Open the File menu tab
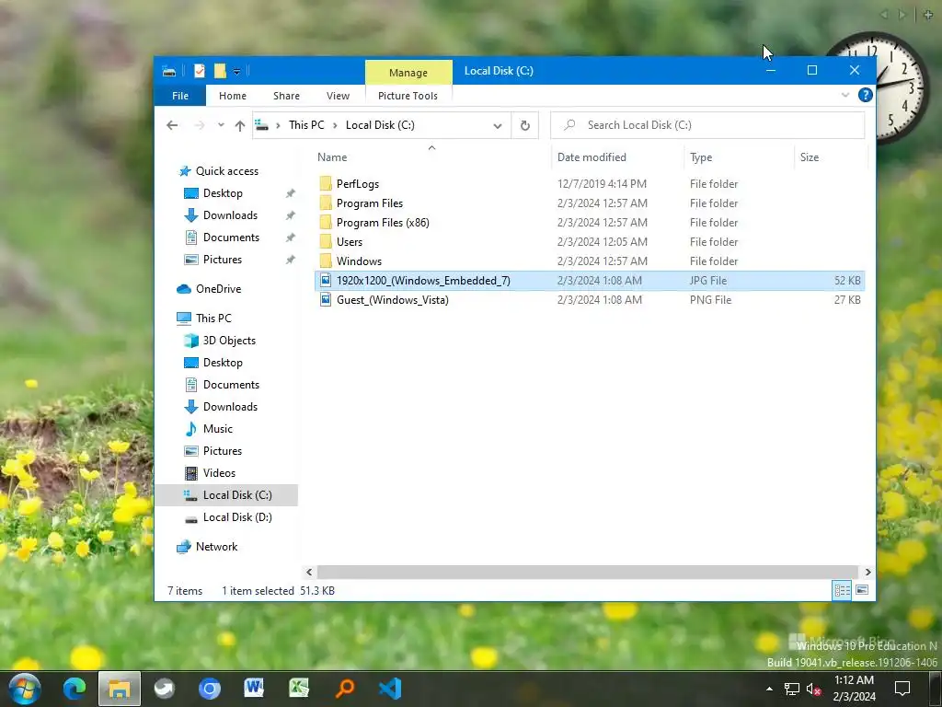 coord(180,96)
